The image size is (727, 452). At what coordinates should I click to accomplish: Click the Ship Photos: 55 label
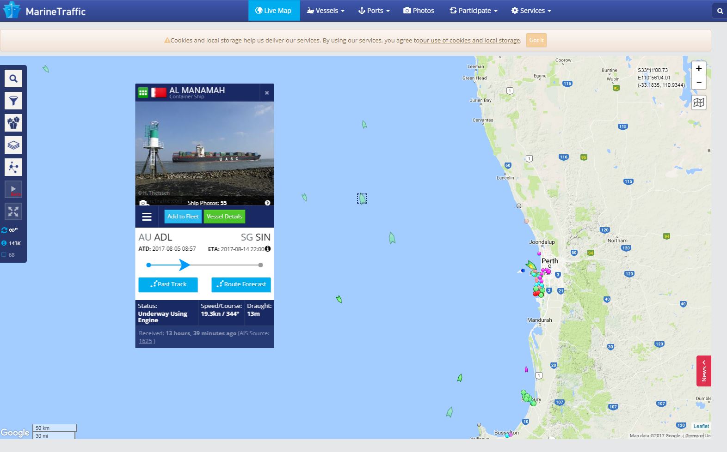207,203
